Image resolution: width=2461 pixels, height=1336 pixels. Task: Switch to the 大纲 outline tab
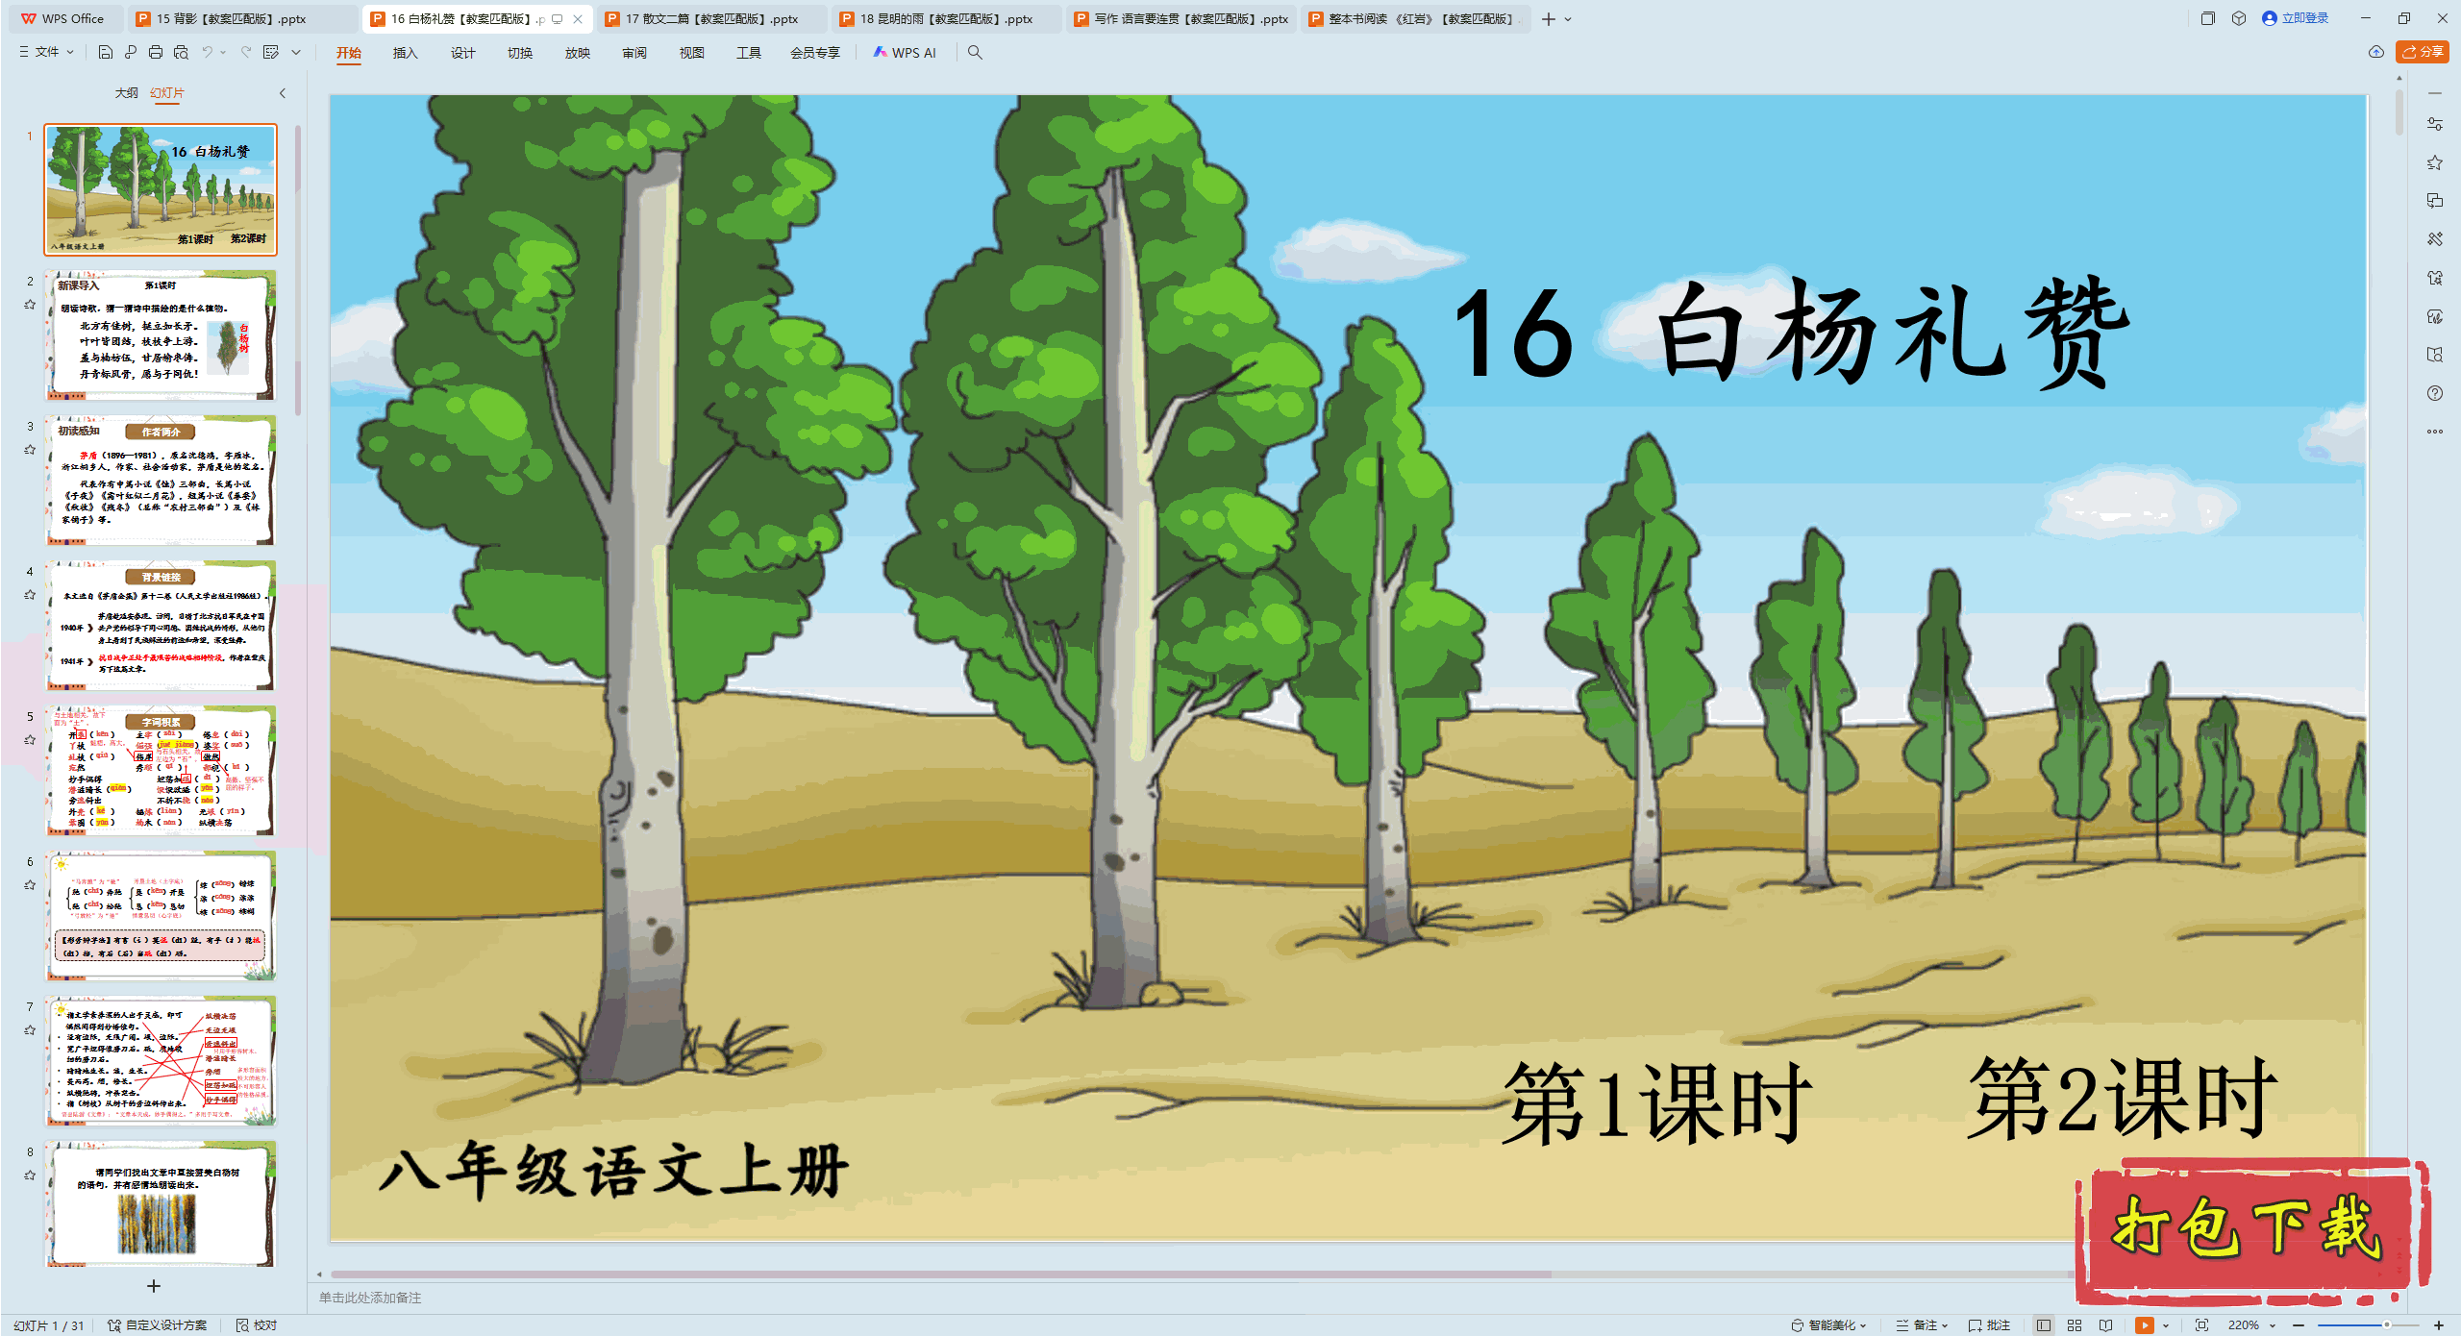[126, 93]
